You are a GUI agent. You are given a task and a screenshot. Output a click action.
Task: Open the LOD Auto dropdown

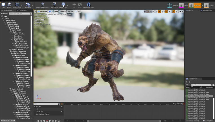click(x=71, y=12)
